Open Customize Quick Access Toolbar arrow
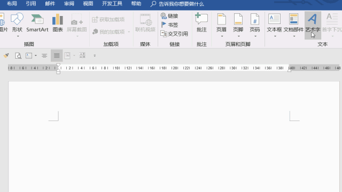 pyautogui.click(x=95, y=55)
